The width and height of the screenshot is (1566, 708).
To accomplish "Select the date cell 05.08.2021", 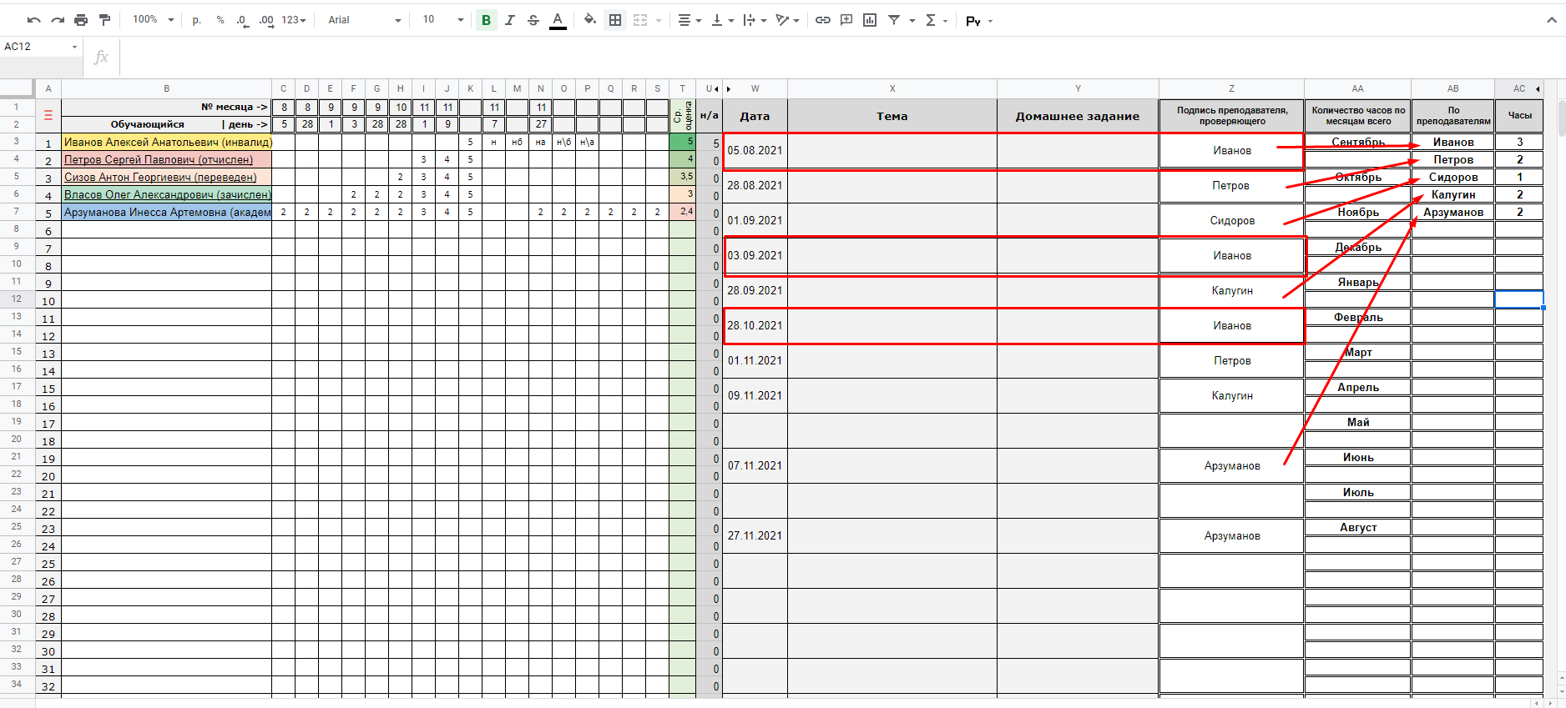I will tap(755, 151).
